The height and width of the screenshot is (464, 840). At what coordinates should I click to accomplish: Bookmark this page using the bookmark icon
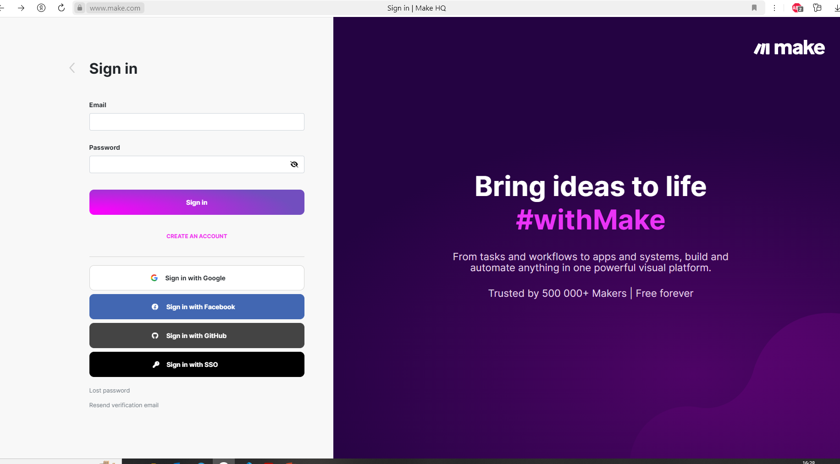point(754,8)
